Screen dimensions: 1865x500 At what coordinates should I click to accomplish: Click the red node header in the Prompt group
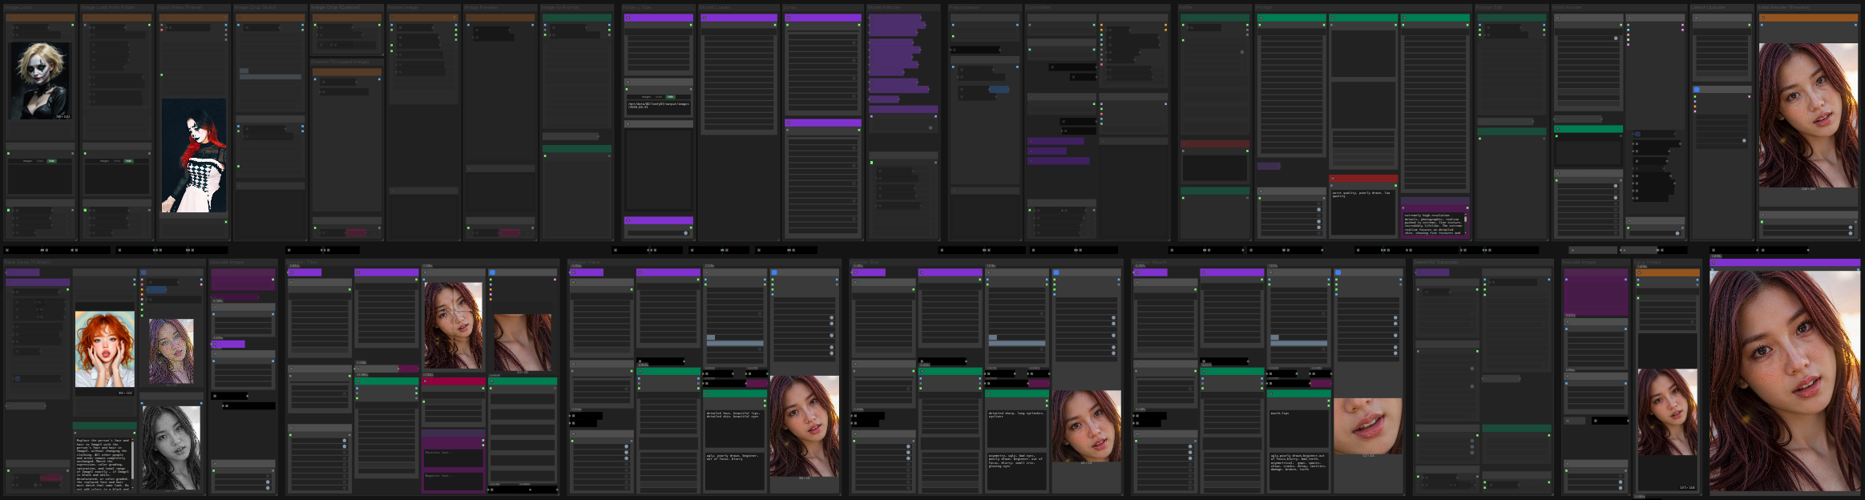pos(1363,179)
